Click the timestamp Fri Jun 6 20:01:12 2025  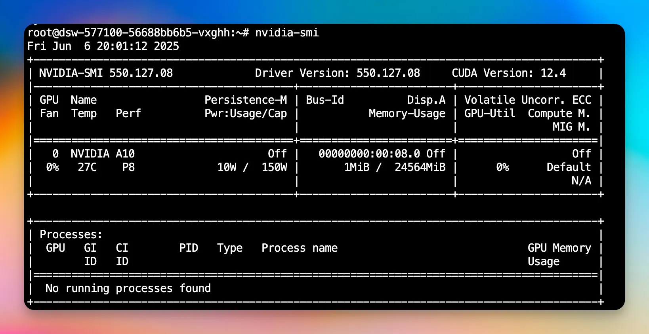pyautogui.click(x=103, y=46)
